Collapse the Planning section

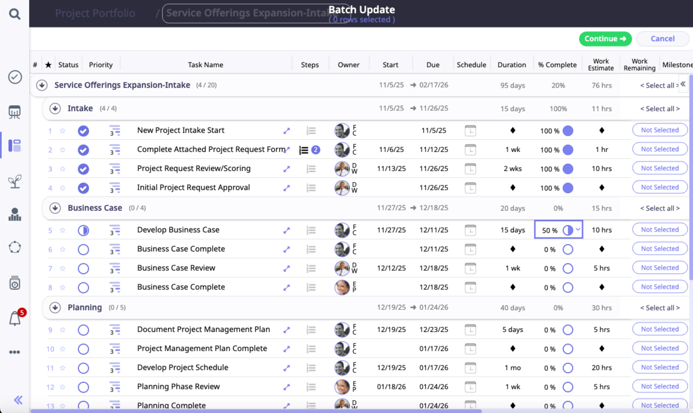55,308
